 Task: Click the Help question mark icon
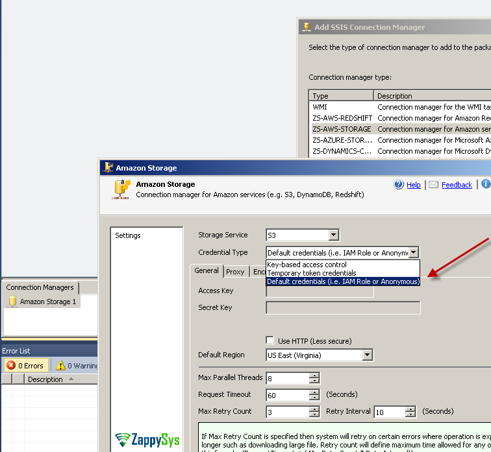pyautogui.click(x=399, y=184)
